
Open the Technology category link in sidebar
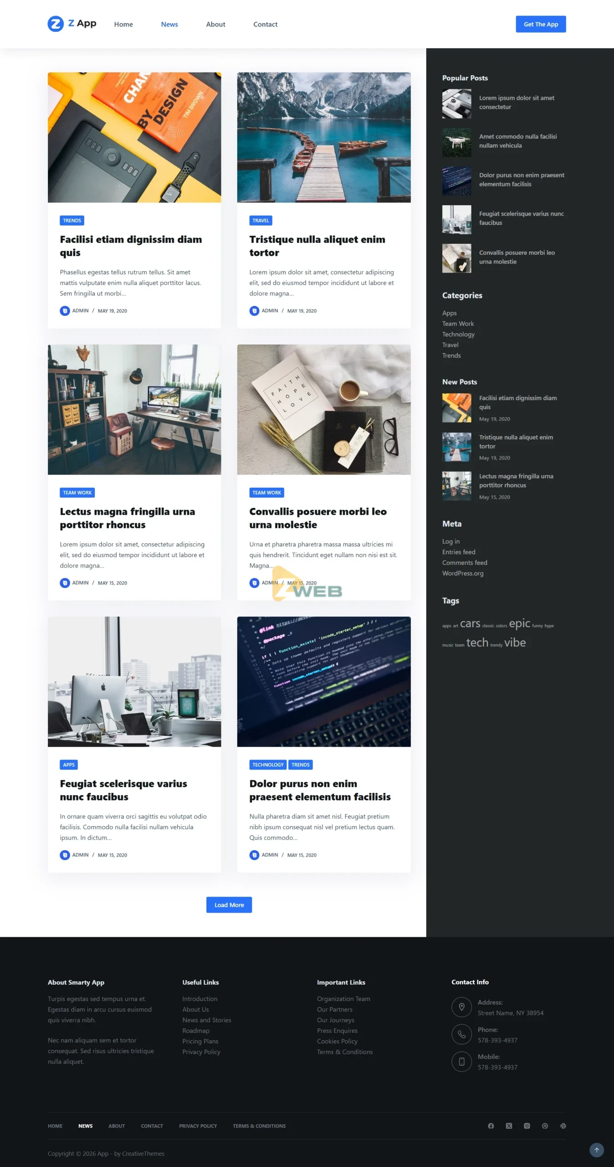[458, 334]
